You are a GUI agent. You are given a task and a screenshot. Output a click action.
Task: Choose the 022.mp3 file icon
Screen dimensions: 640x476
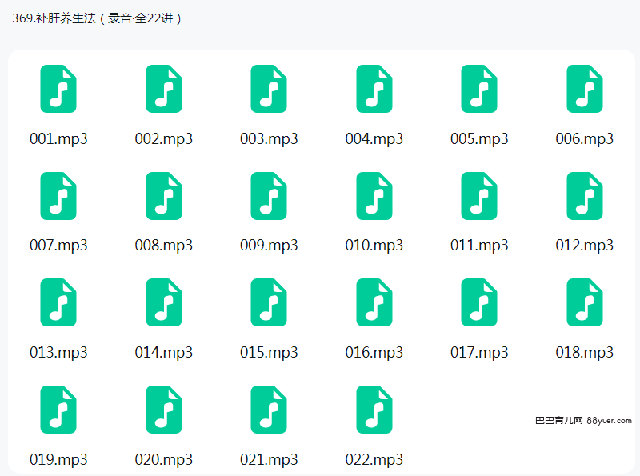[374, 410]
